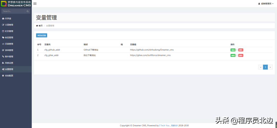Click the 描述 column header
Screen dimensions: 277x128
click(x=86, y=44)
